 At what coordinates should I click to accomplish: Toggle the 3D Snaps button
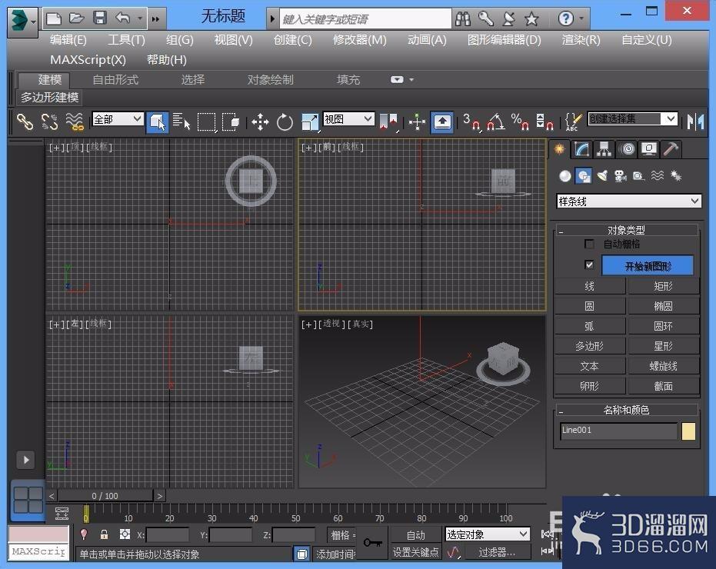pos(471,122)
